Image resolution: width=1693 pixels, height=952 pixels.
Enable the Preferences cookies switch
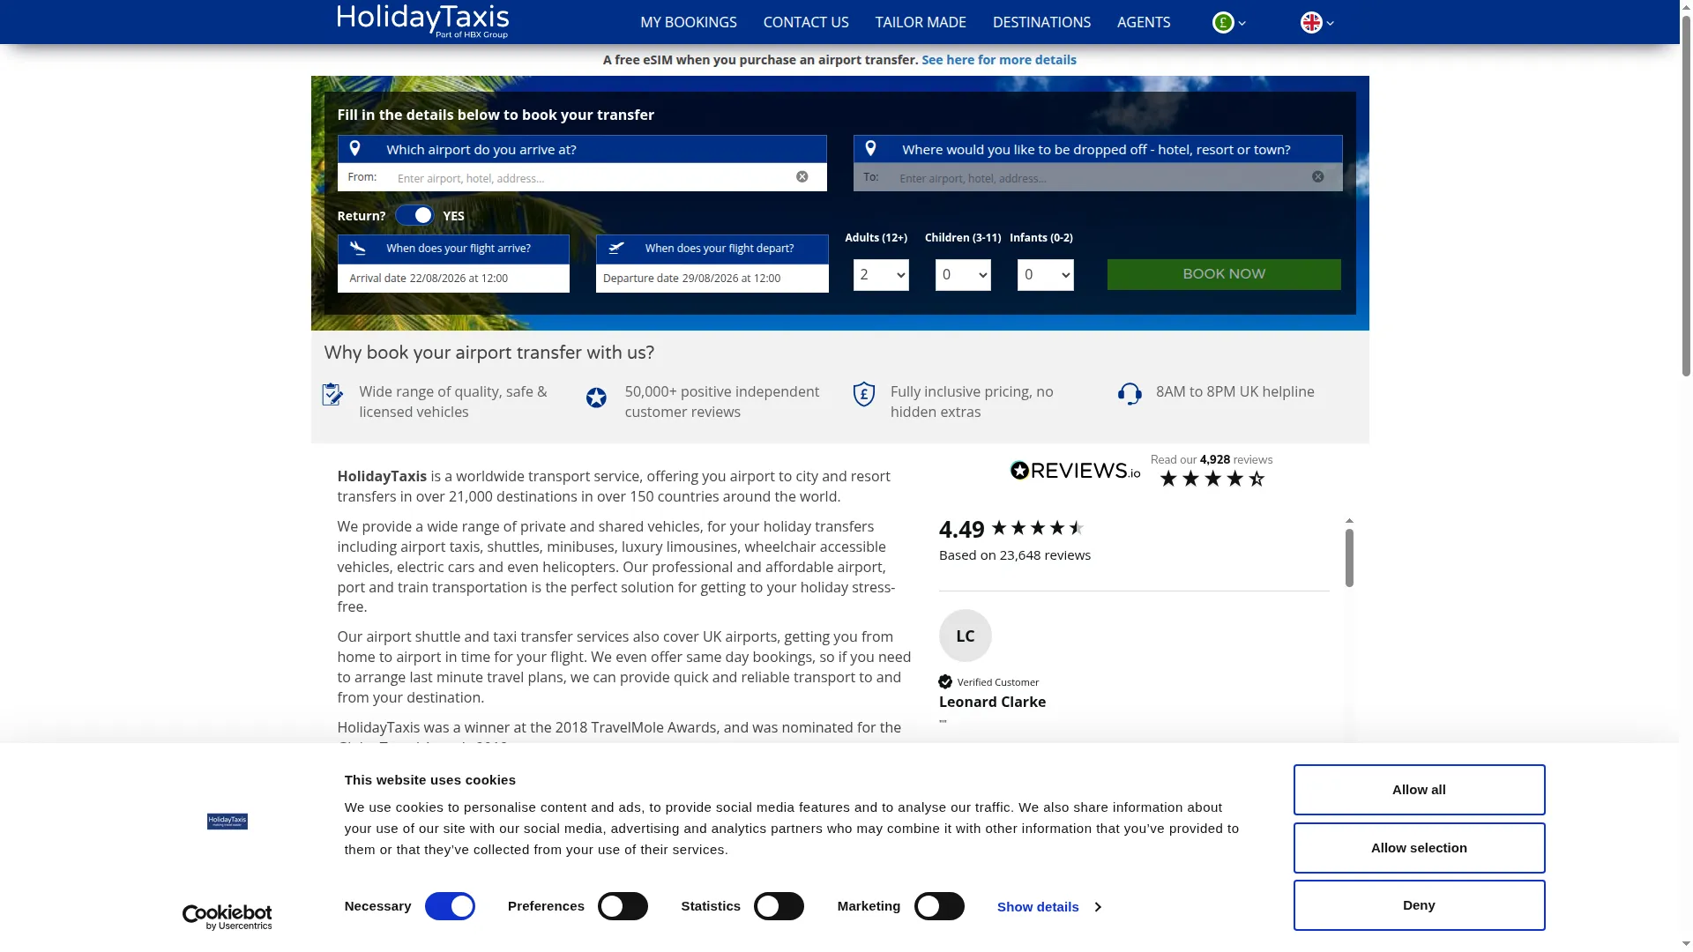tap(623, 906)
